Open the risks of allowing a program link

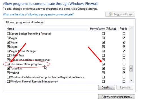38,14
